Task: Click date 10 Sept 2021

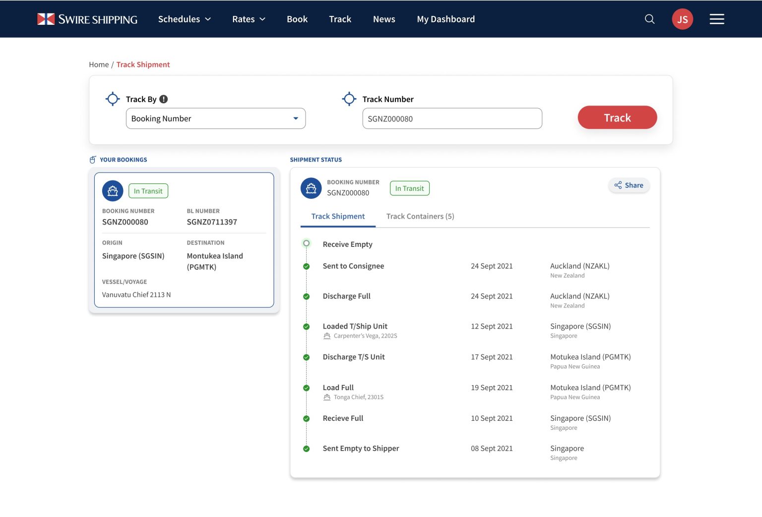Action: coord(492,419)
